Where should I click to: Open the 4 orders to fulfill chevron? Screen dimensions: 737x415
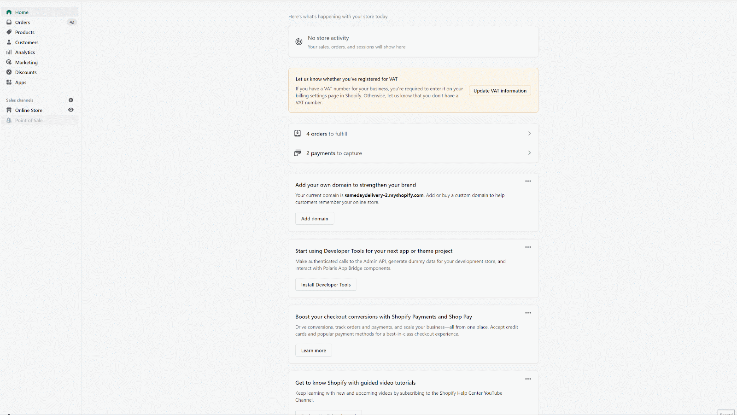point(529,134)
